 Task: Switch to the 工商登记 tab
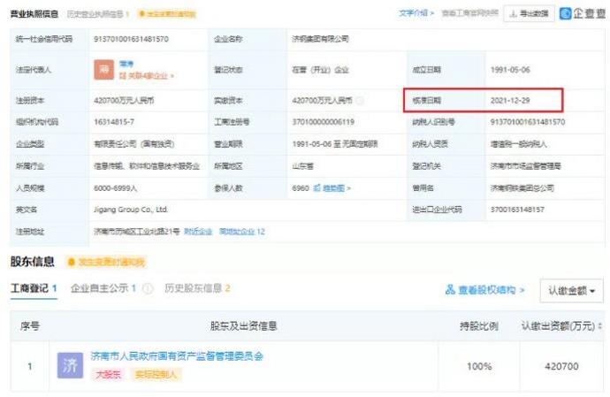click(34, 288)
